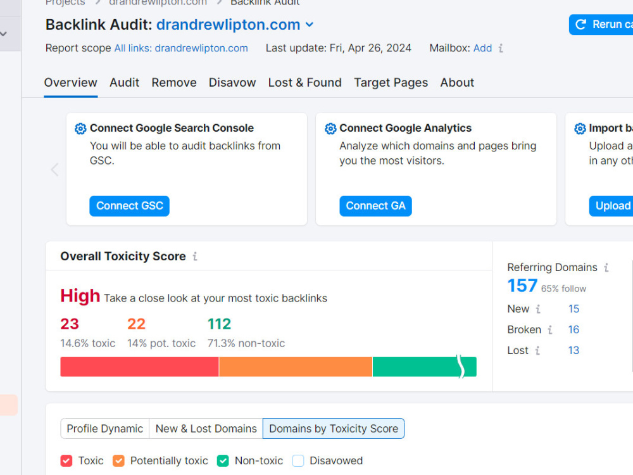Click the info icon next to Referring Domains
Screen dimensions: 633x475
(606, 267)
